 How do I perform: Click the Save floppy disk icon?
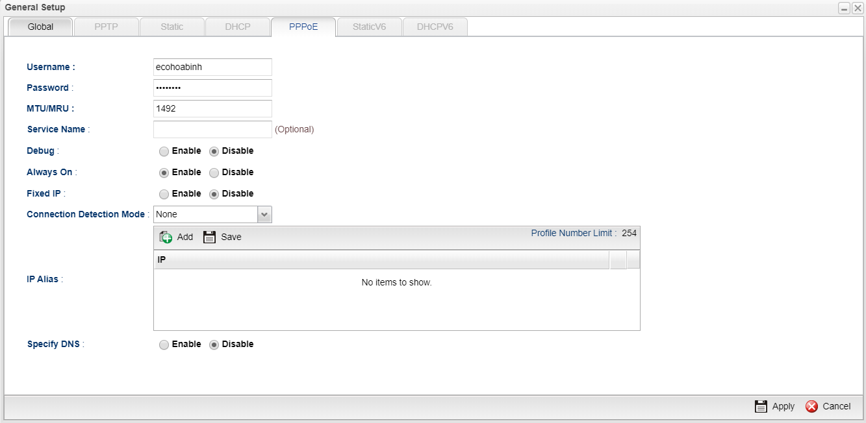[209, 237]
